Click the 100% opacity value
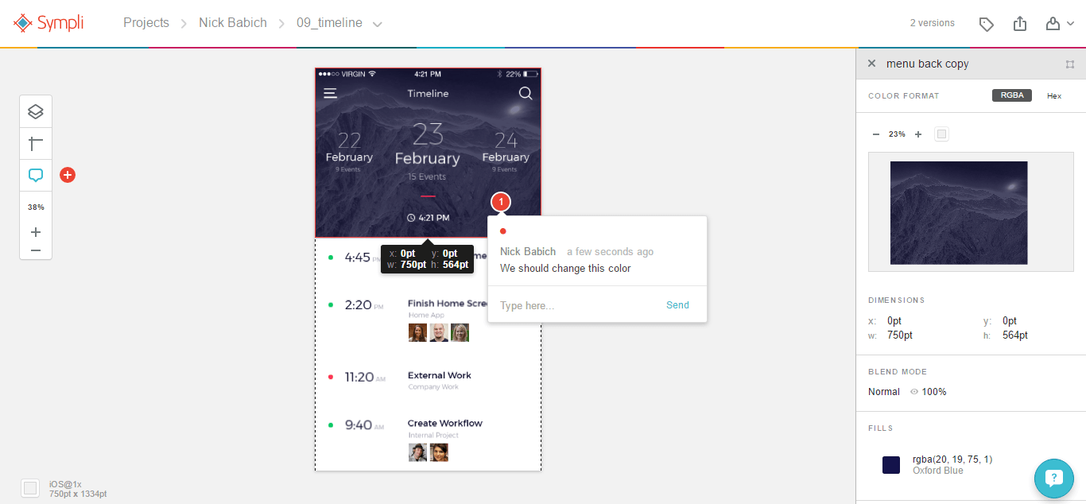The height and width of the screenshot is (504, 1086). [934, 392]
